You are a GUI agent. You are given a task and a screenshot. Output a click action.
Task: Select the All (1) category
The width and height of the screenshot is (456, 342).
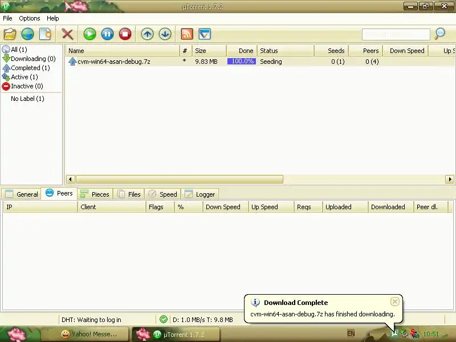tap(15, 50)
